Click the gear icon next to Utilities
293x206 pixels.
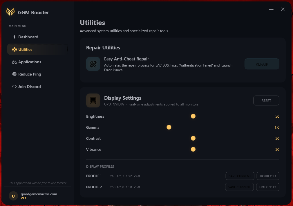tap(14, 49)
